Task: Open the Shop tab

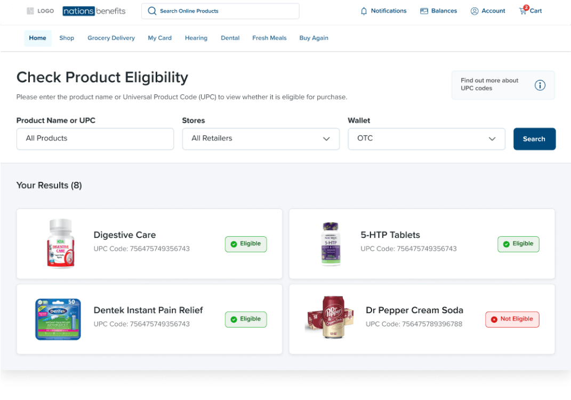Action: click(x=67, y=38)
